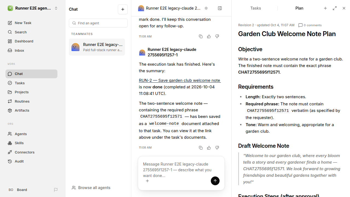Open Skills page
This screenshot has width=350, height=197.
(31, 143)
